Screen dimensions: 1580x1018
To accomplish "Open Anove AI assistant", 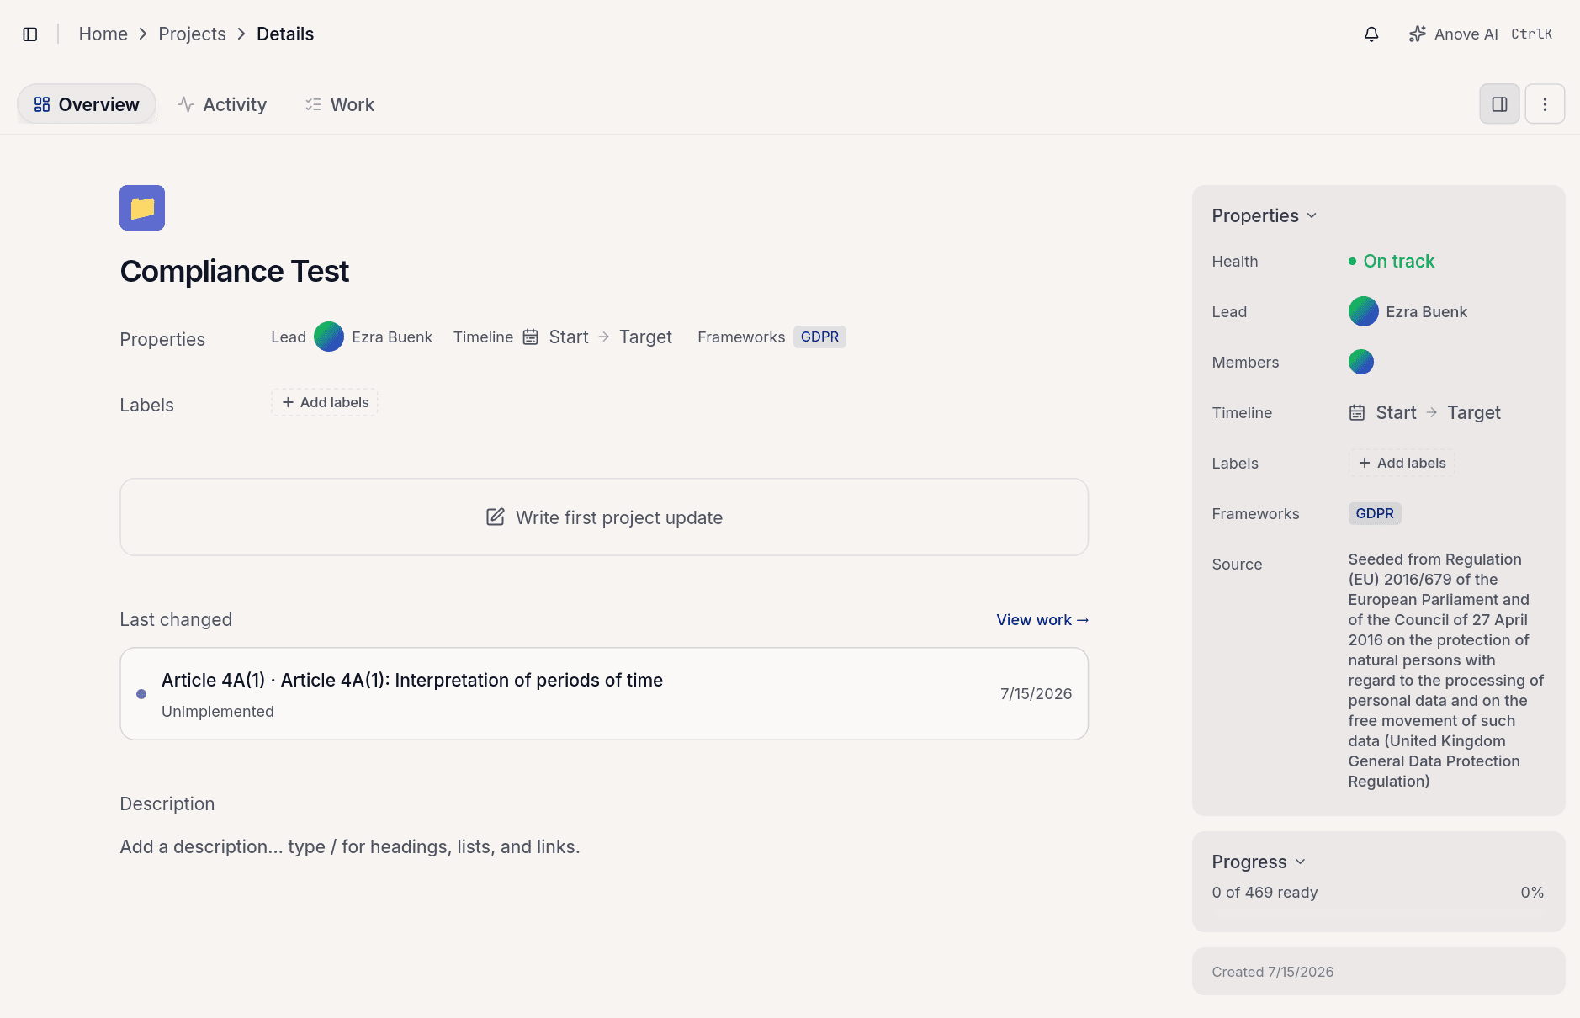I will pos(1481,34).
